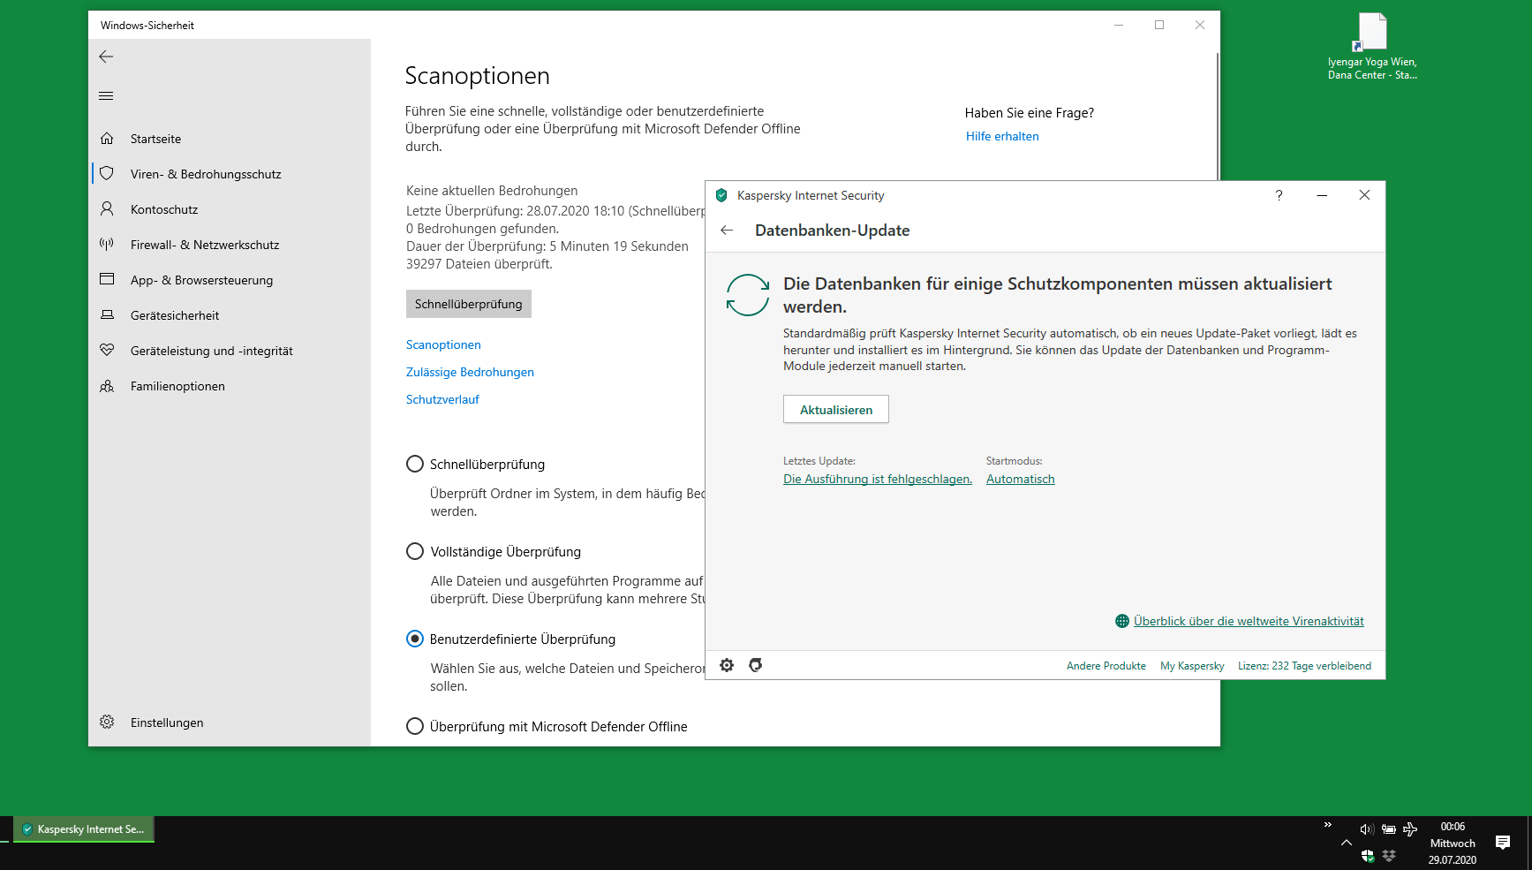
Task: Click the circular update arrows icon
Action: [748, 295]
